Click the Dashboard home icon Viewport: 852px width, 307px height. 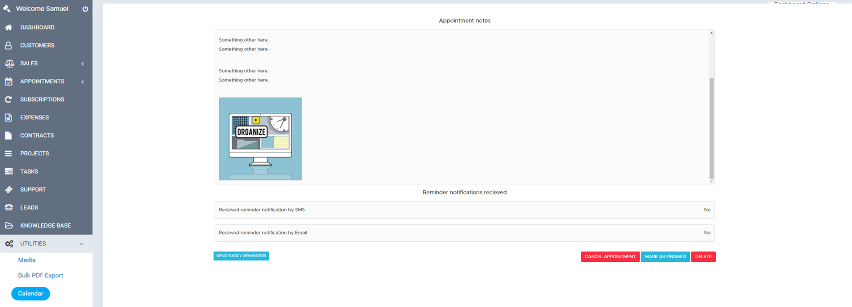(x=9, y=27)
